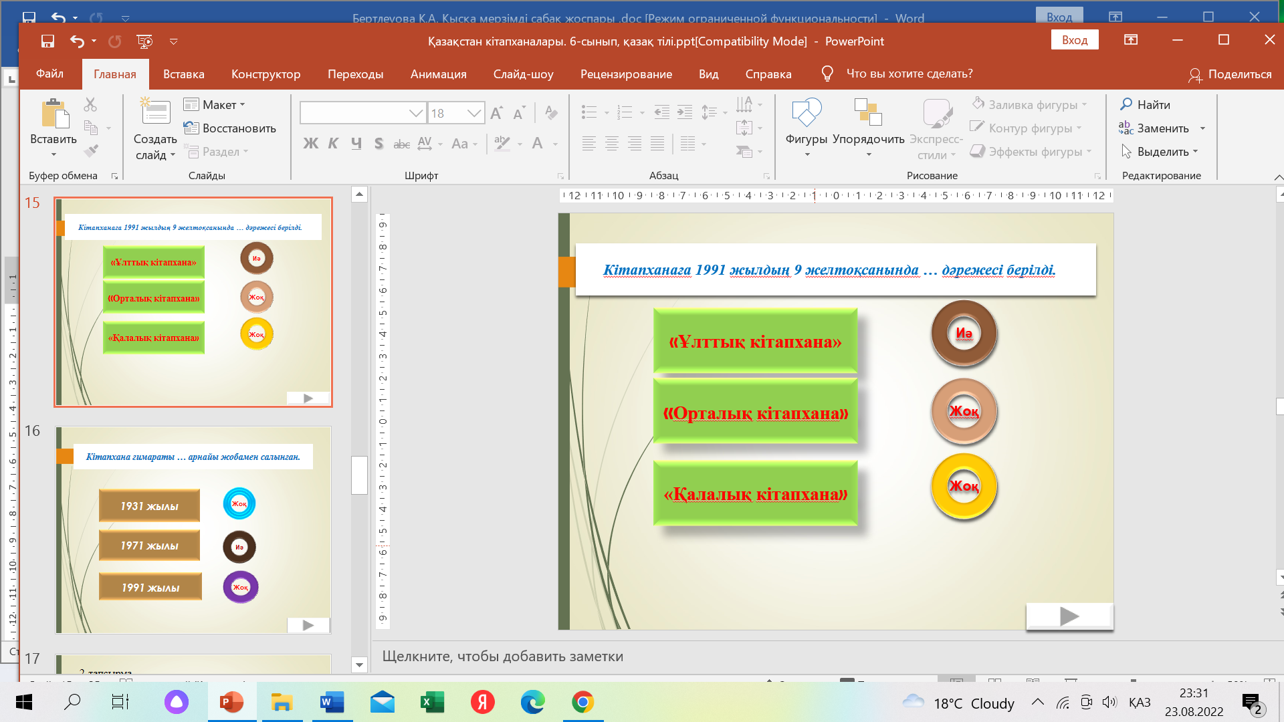
Task: Click the Share (Поделиться) button
Action: coord(1229,74)
